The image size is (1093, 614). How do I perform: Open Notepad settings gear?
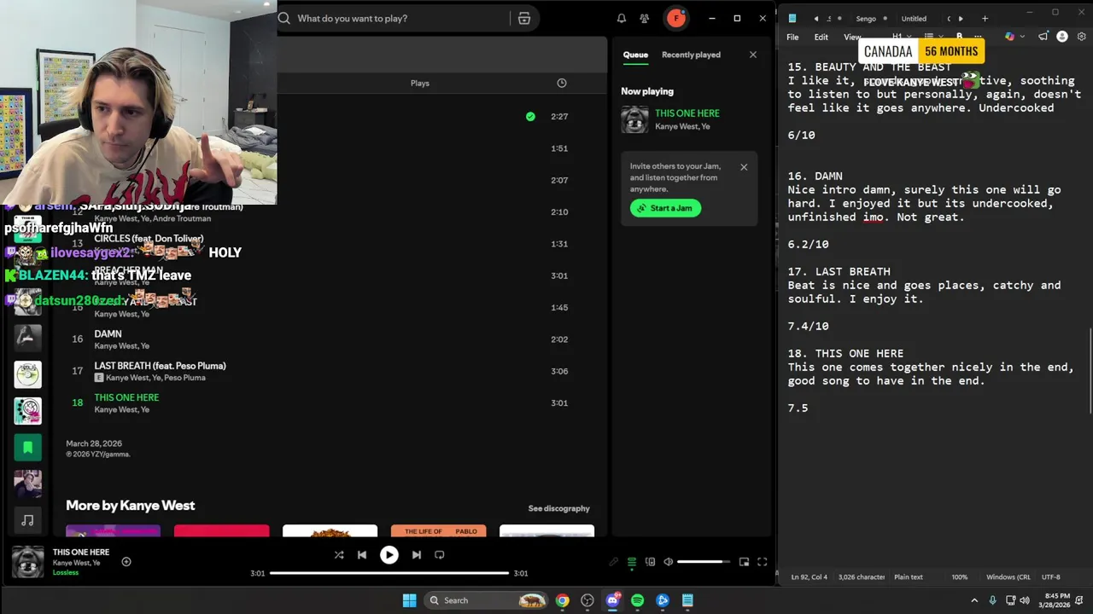pyautogui.click(x=1082, y=37)
